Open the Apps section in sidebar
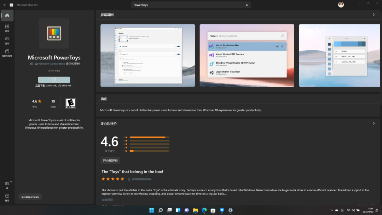Screen dimensions: 382x215 pyautogui.click(x=7, y=28)
